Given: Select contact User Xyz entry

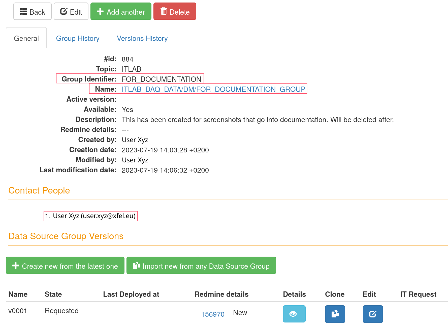Looking at the screenshot, I should coord(90,216).
